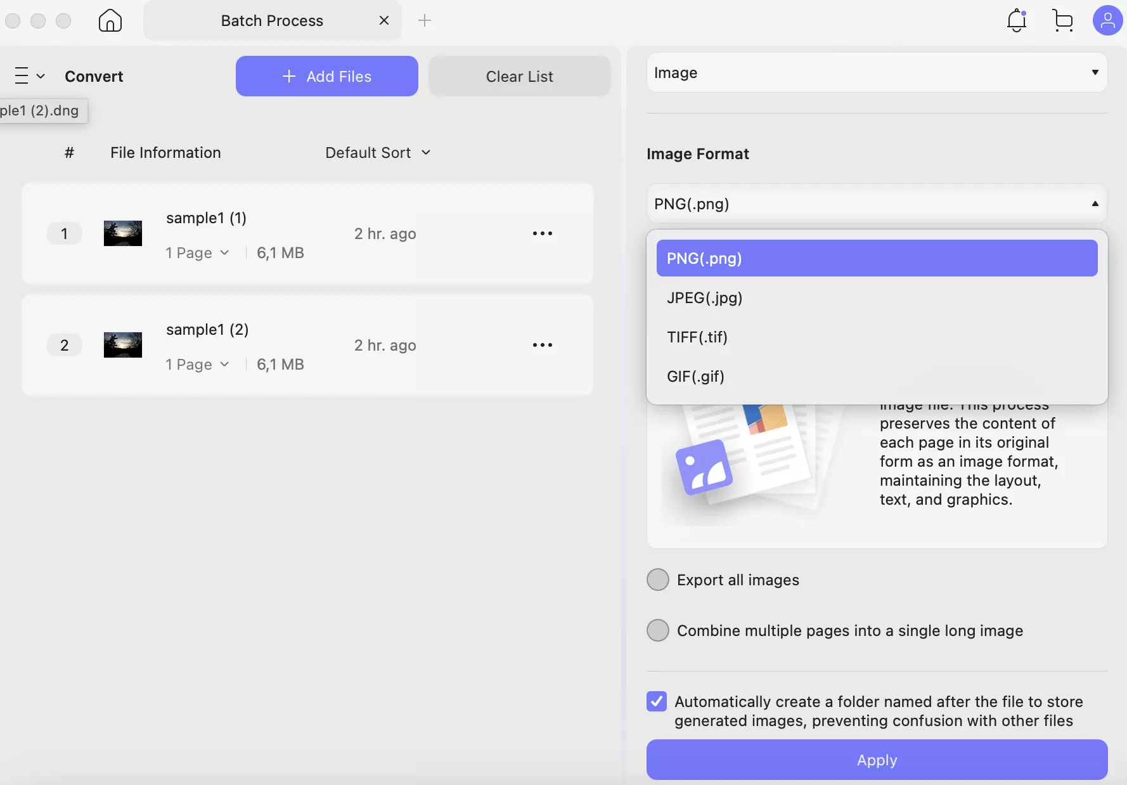Open the Home screen icon
Image resolution: width=1127 pixels, height=785 pixels.
(x=110, y=20)
